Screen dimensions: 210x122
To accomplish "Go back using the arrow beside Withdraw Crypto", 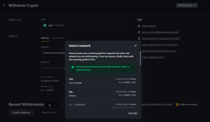I will coord(4,5).
